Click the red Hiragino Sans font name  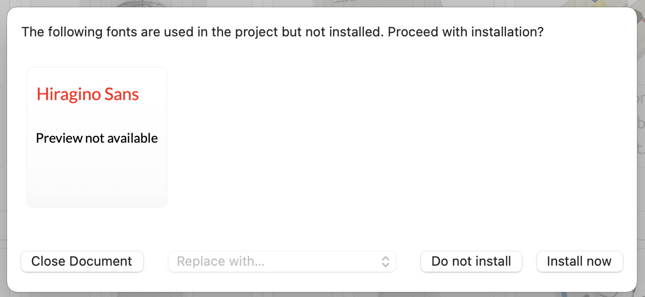click(x=88, y=94)
